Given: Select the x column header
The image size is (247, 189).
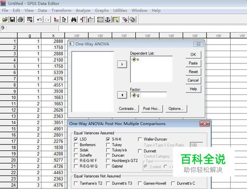Looking at the screenshot, I should point(53,36).
